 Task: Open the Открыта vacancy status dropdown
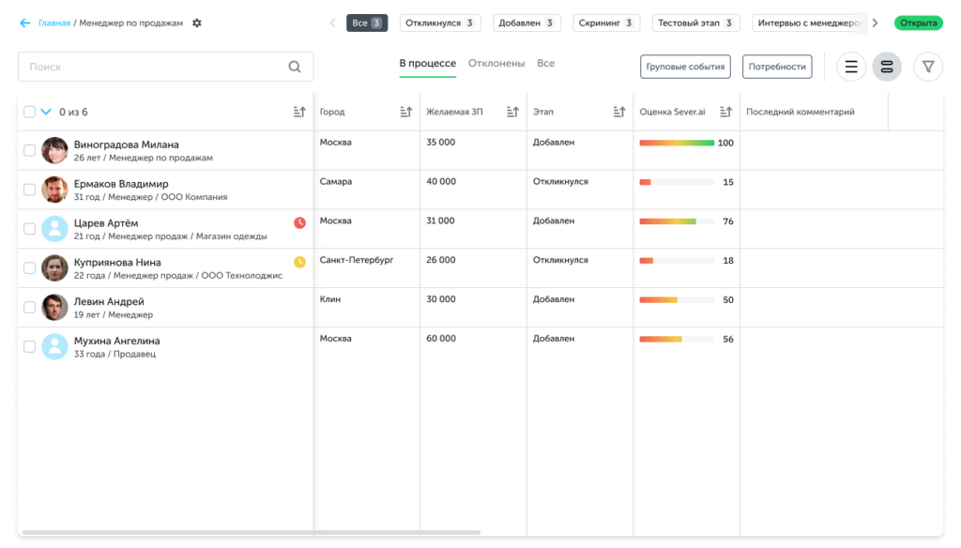918,23
